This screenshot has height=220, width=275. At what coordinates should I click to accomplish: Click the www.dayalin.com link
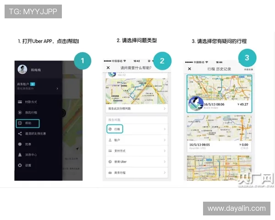236,209
